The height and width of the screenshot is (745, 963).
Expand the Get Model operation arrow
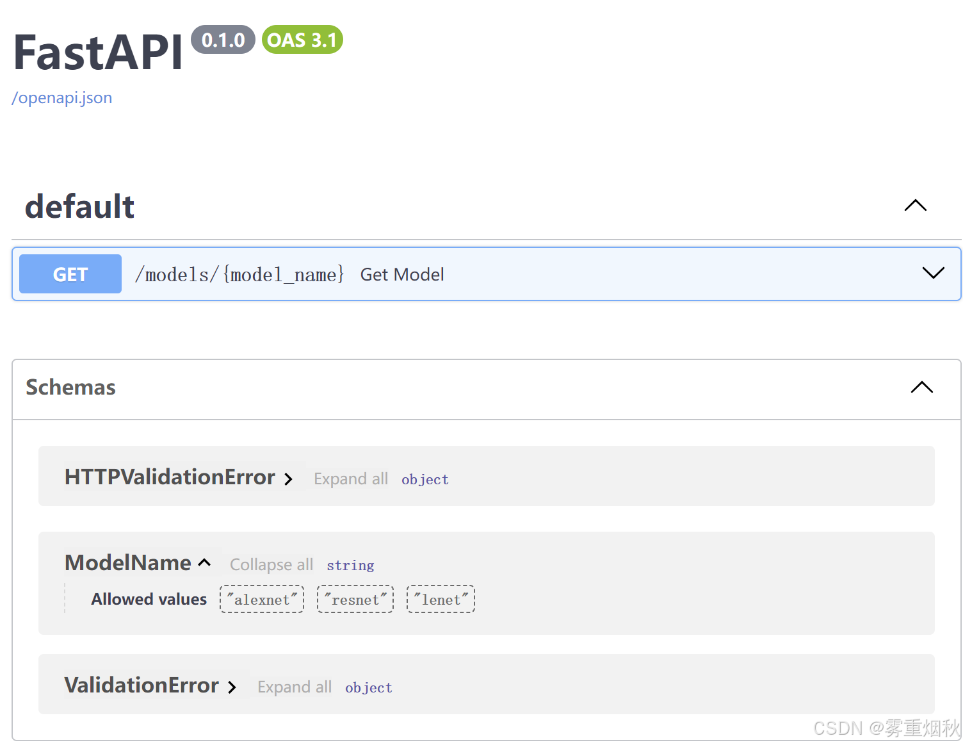point(934,273)
